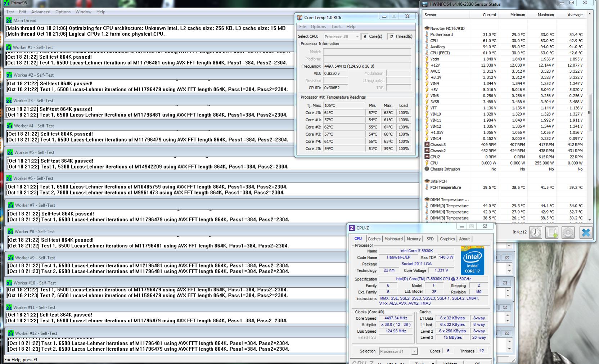This screenshot has width=599, height=364.
Task: Click the DIMM Temperature group chip icon
Action: pyautogui.click(x=427, y=199)
